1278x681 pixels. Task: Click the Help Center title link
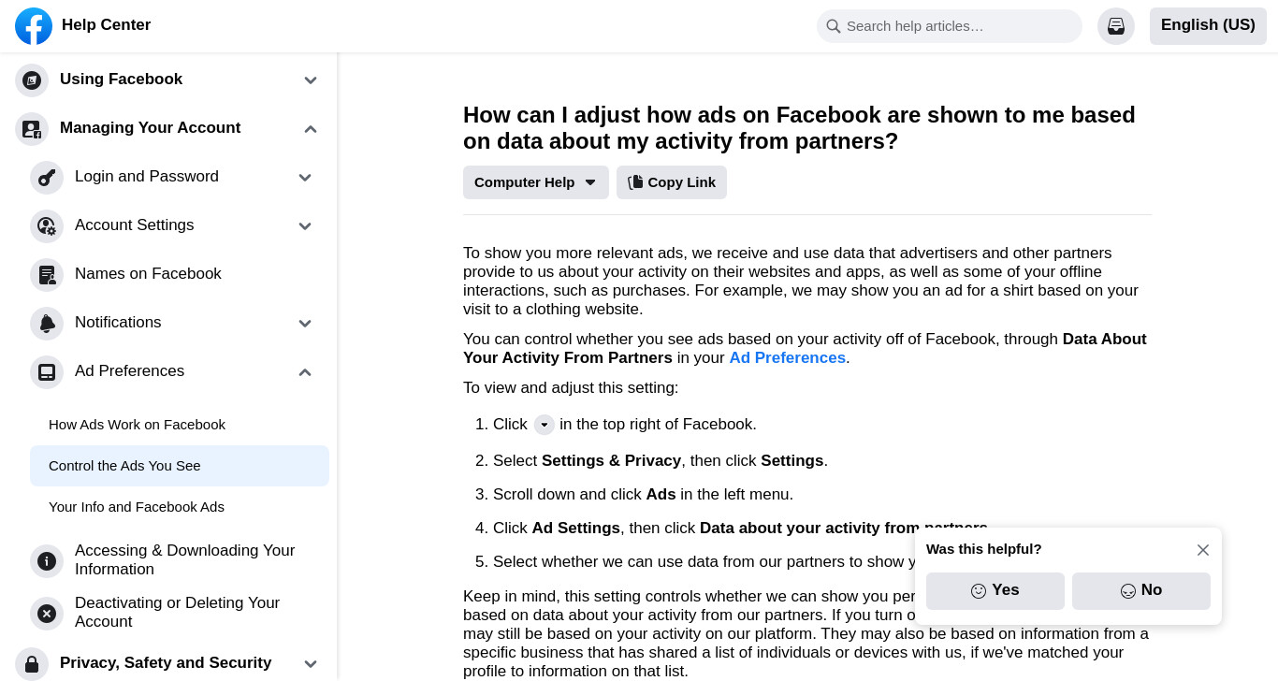pos(106,25)
